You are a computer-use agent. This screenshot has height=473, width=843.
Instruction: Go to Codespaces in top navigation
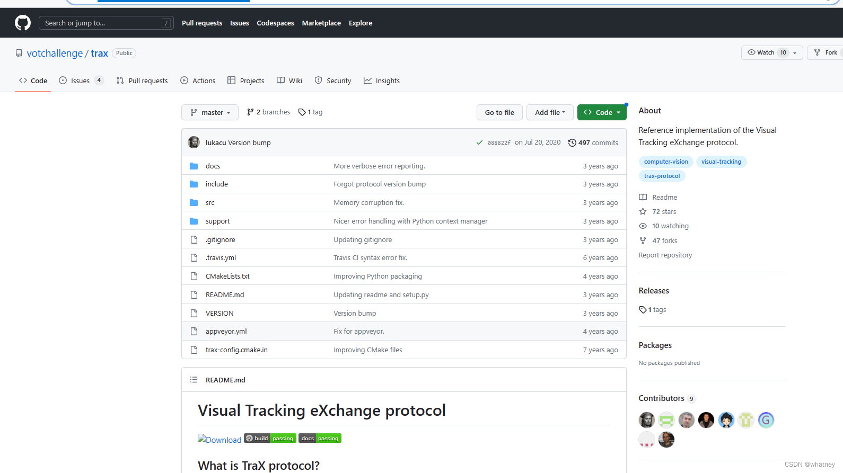coord(275,23)
